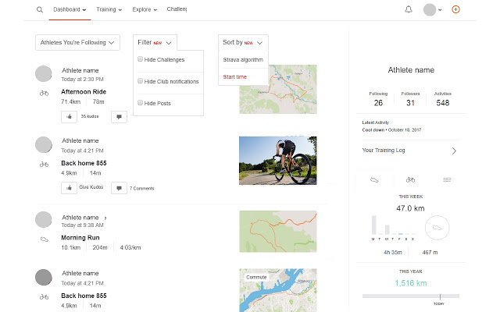Click the 47.0 km weekly total

(x=410, y=208)
